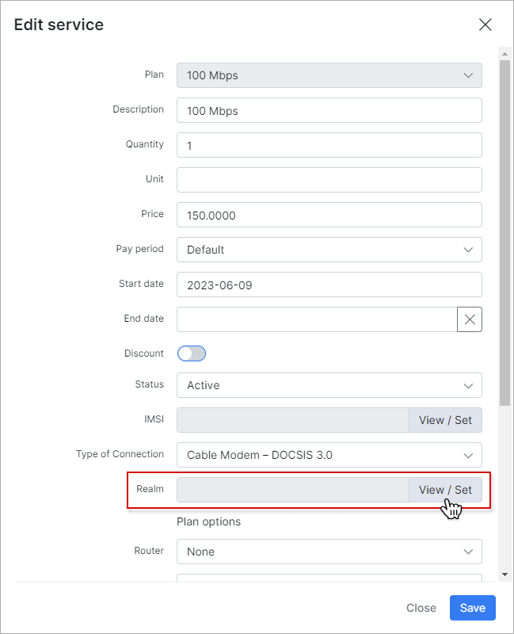514x634 pixels.
Task: Click the End date input field
Action: (316, 319)
